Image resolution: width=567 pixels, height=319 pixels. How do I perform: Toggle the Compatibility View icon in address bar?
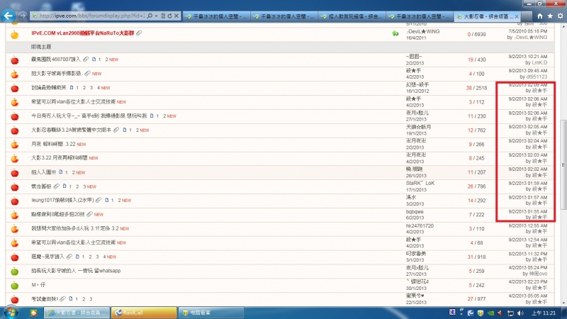pyautogui.click(x=163, y=16)
